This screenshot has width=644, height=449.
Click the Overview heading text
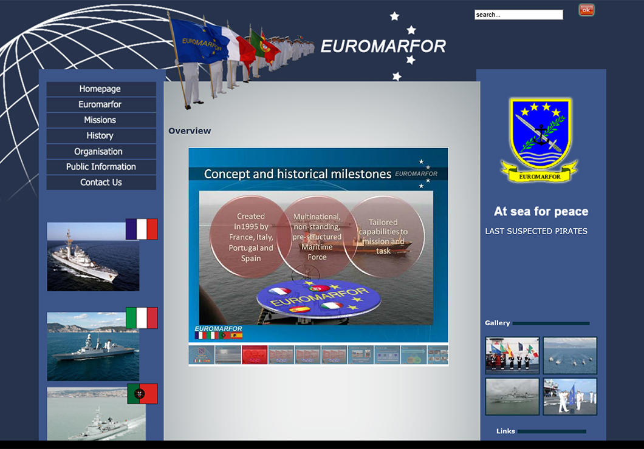190,131
